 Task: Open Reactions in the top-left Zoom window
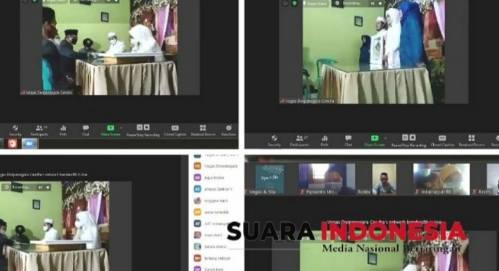[x=229, y=130]
